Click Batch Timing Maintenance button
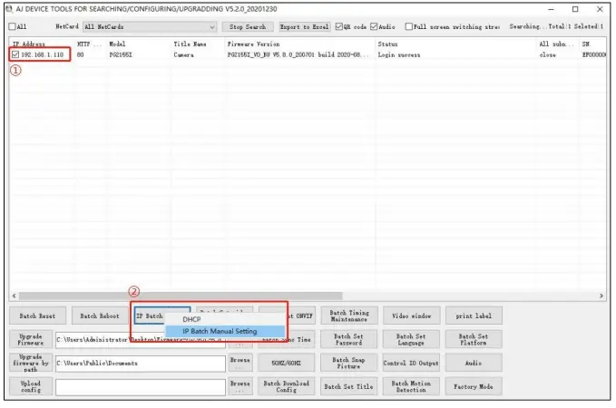The image size is (616, 408). click(x=349, y=316)
